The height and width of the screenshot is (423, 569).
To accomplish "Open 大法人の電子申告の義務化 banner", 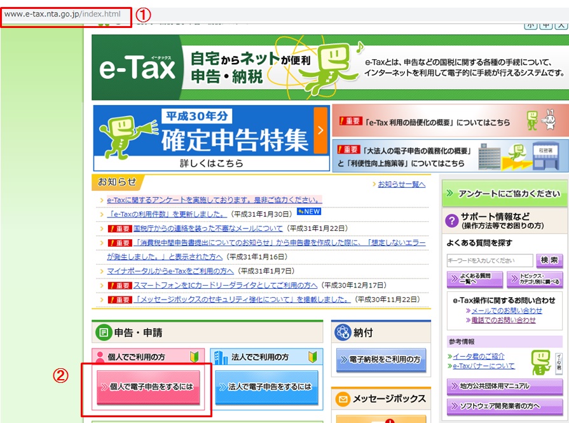I will pyautogui.click(x=450, y=156).
